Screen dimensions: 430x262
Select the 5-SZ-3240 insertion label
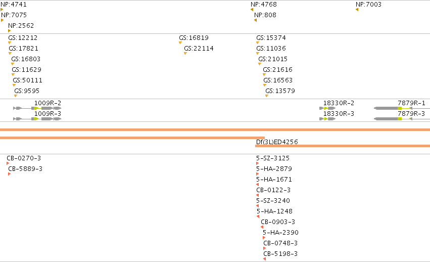[273, 201]
